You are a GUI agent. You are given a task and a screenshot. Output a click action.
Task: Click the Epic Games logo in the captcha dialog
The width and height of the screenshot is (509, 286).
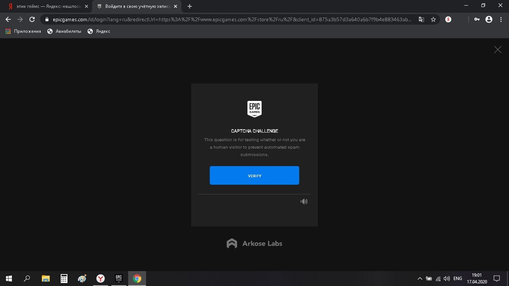[255, 109]
